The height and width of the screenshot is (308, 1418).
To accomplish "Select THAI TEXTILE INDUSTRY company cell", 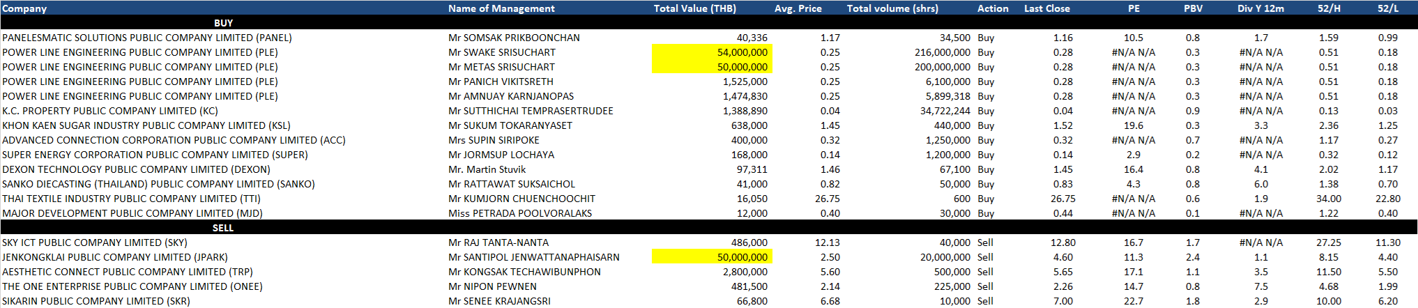I will [x=131, y=199].
